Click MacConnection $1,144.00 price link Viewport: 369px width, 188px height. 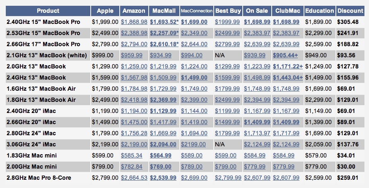194,111
